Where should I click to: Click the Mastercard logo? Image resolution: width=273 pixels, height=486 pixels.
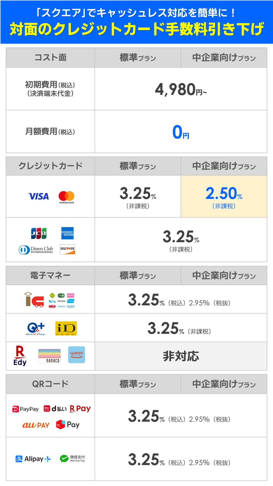coord(66,197)
